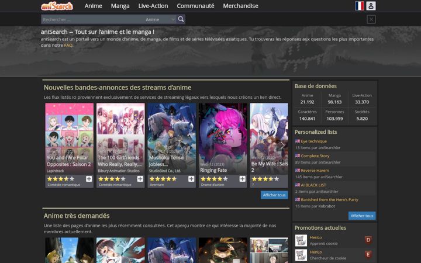421x263 pixels.
Task: Click Comédie romantique under Polar Opposites
Action: pos(64,185)
